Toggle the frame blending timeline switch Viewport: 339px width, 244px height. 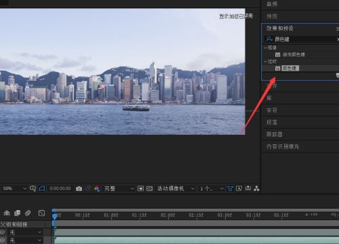(18, 213)
